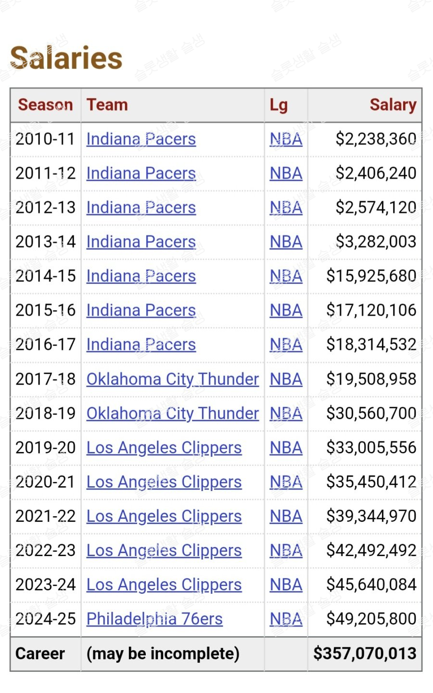The width and height of the screenshot is (433, 693).
Task: Open NBA link in the 2014-15 row
Action: coord(286,276)
